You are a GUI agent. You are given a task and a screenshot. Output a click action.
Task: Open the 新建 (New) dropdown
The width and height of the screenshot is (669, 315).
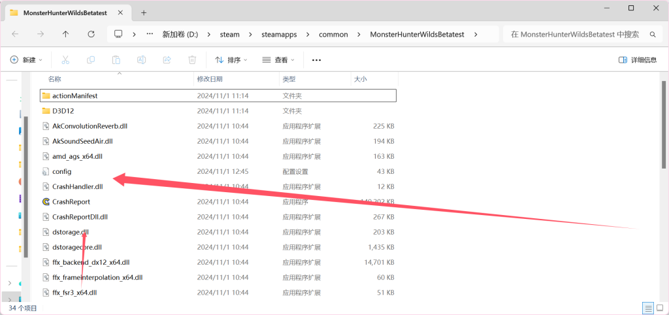[x=26, y=60]
